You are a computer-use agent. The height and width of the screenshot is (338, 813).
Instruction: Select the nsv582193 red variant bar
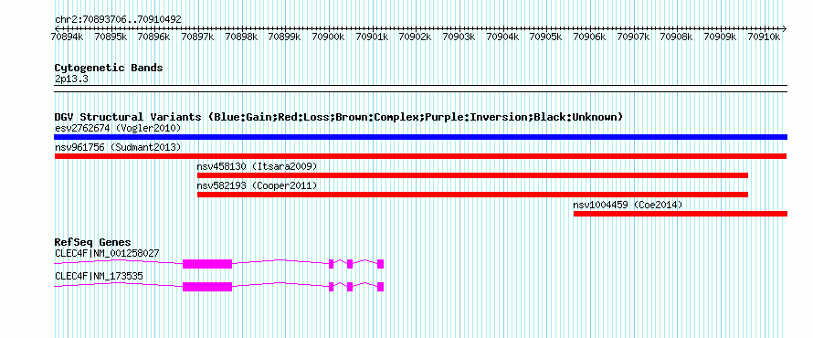tap(472, 195)
